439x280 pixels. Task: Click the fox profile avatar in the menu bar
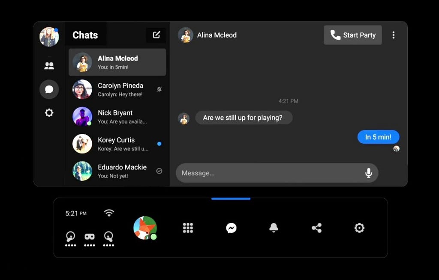coord(145,228)
